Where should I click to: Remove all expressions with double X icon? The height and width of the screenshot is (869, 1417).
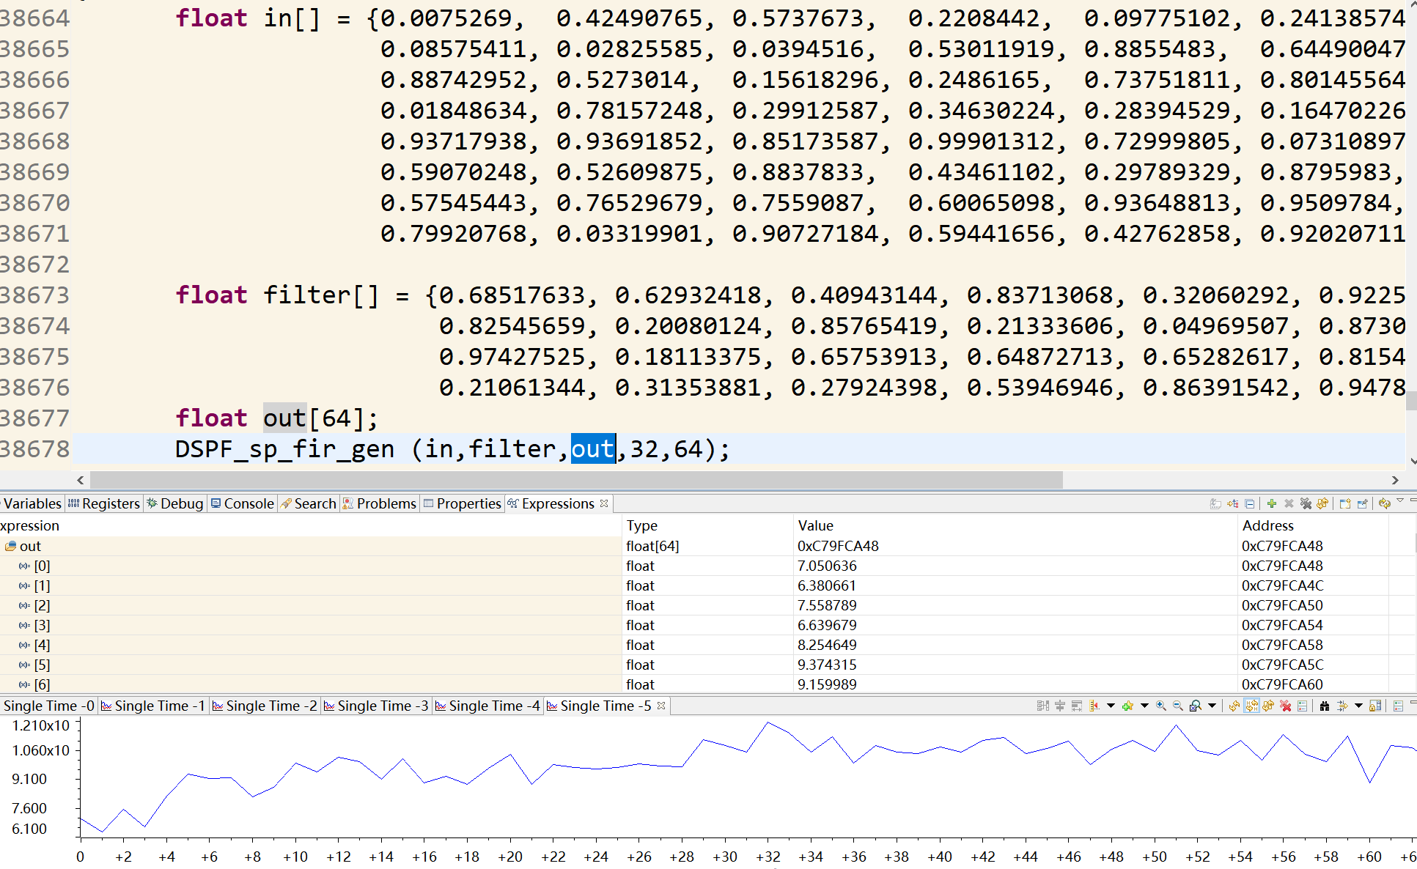1306,503
